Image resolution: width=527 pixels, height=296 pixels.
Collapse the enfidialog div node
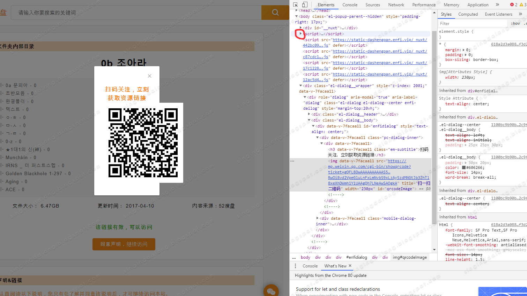coord(313,126)
